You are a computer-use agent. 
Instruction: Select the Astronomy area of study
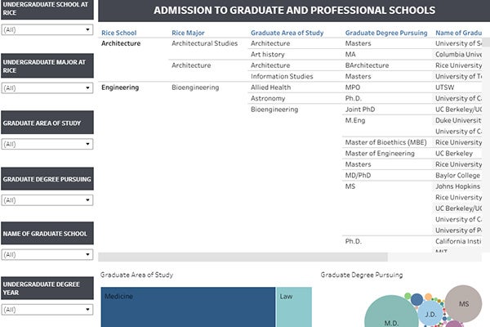click(268, 99)
